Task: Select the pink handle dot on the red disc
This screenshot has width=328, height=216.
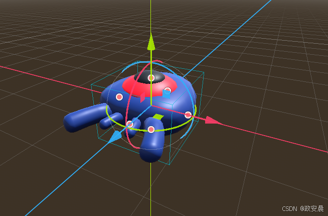Action: [x=168, y=90]
